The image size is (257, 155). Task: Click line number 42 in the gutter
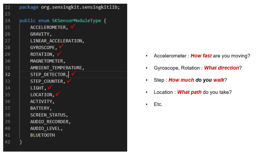point(7,142)
